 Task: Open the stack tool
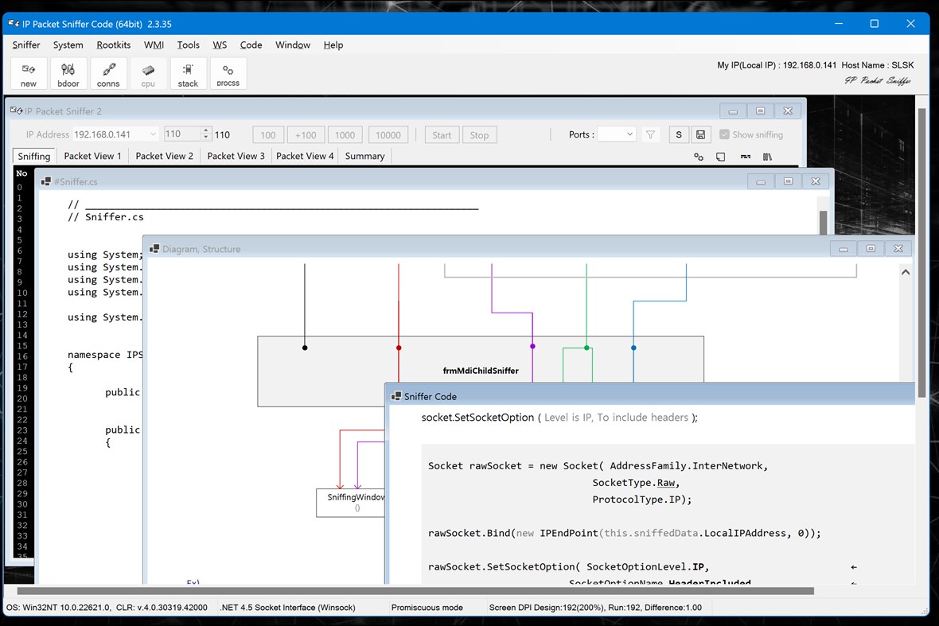click(188, 74)
